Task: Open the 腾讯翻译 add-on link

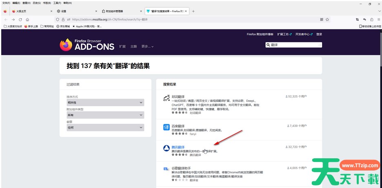Action: click(178, 147)
